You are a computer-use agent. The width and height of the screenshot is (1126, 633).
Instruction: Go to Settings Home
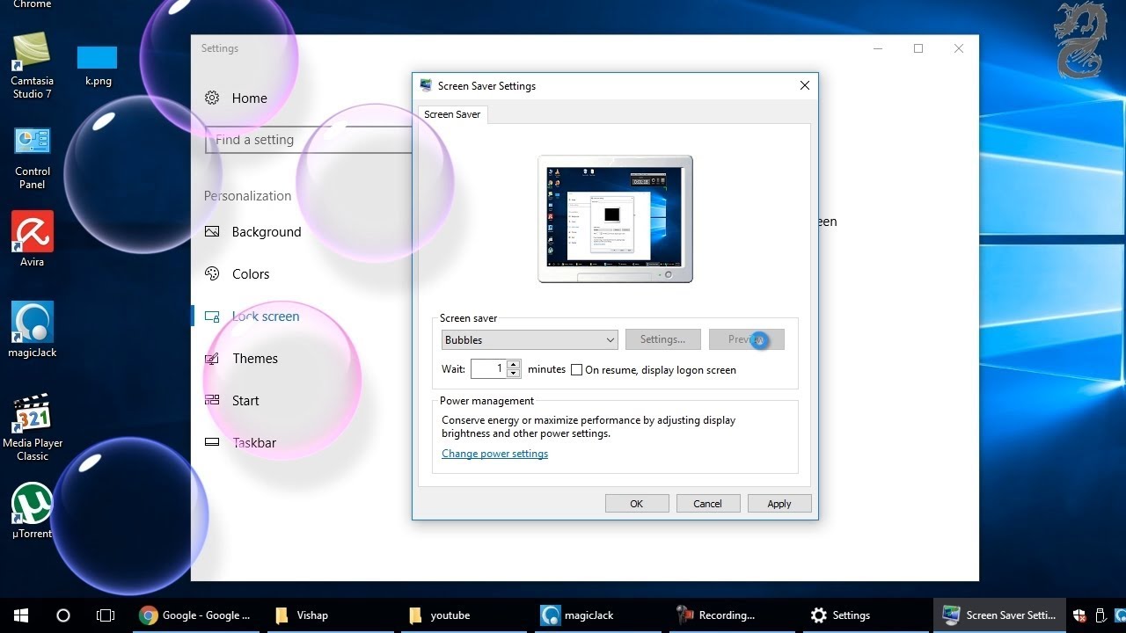[x=250, y=98]
